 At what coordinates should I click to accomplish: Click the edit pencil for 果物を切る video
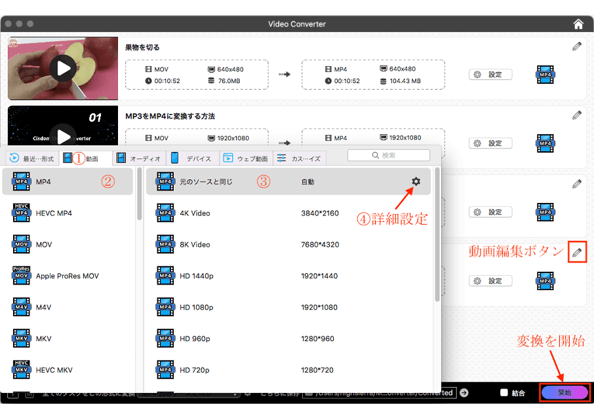(576, 46)
